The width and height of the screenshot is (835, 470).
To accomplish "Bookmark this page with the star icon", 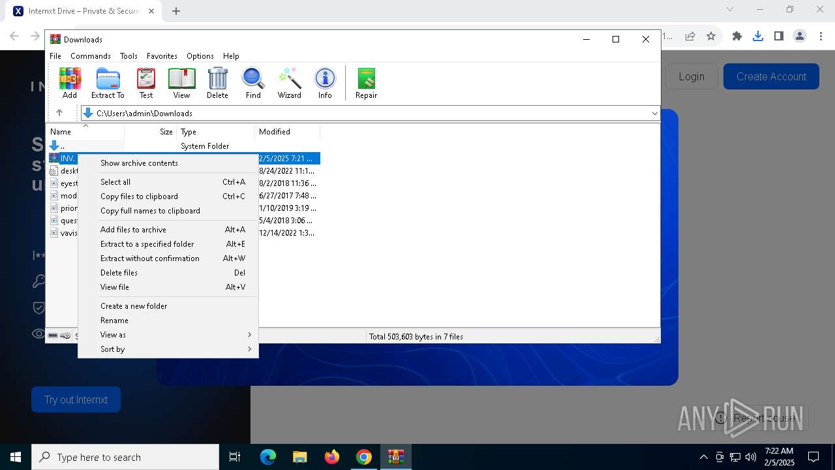I will pos(711,37).
